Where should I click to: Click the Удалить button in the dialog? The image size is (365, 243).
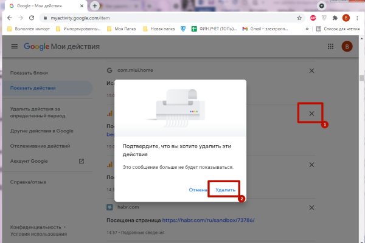coord(225,190)
